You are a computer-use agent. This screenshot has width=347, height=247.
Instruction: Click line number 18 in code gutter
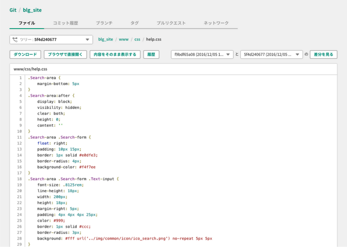pos(20,179)
